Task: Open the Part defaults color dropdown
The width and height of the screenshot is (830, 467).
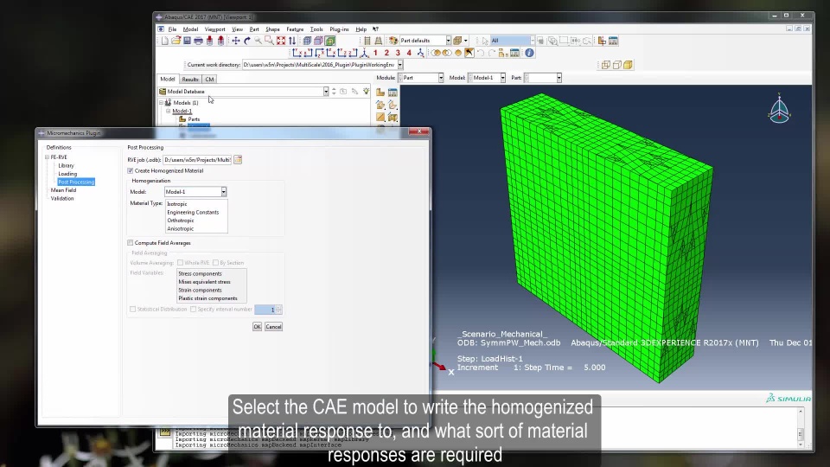Action: (449, 41)
